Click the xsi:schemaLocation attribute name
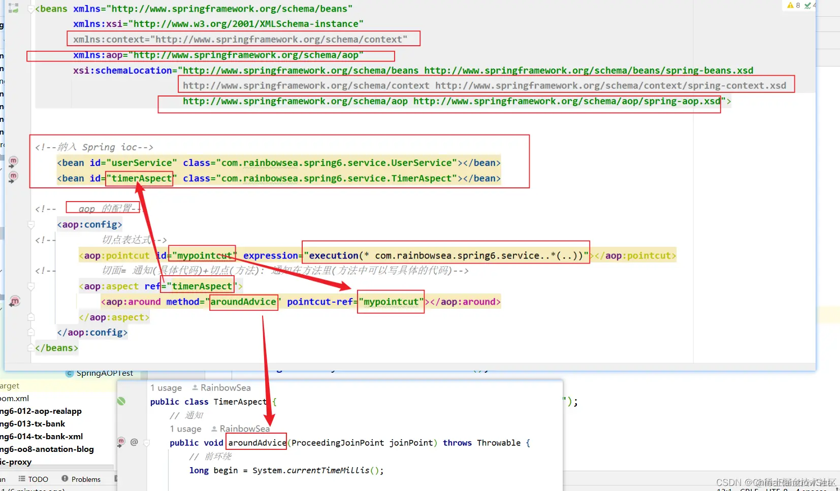840x491 pixels. point(122,70)
